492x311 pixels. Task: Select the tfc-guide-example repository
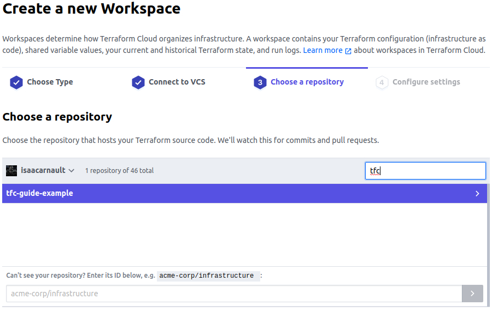pos(244,194)
